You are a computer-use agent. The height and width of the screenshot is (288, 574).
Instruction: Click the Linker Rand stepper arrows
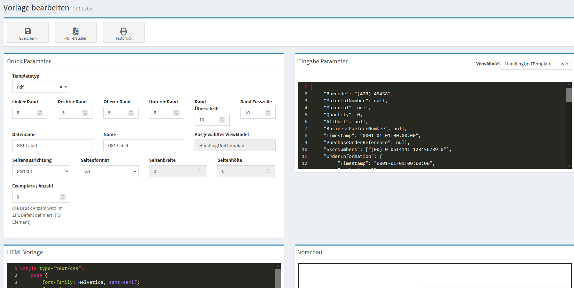pyautogui.click(x=40, y=113)
